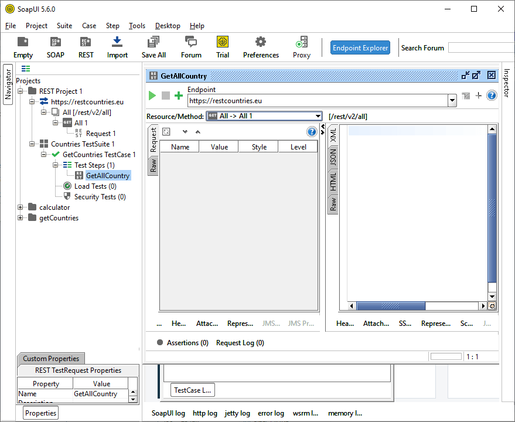Click the Properties button

40,413
